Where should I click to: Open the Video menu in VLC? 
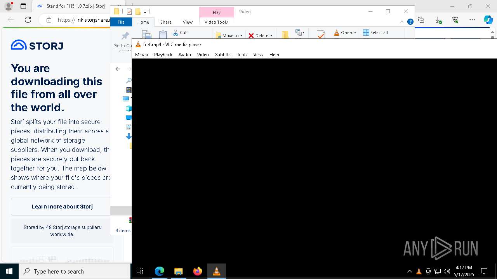pos(203,55)
